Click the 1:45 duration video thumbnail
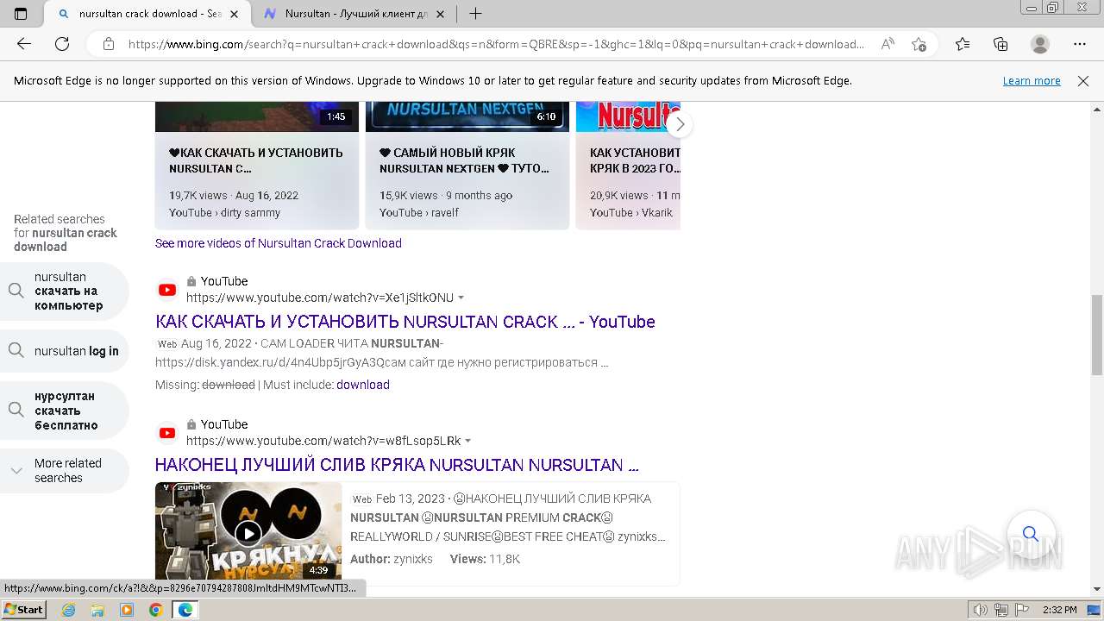This screenshot has height=621, width=1104. [x=257, y=116]
